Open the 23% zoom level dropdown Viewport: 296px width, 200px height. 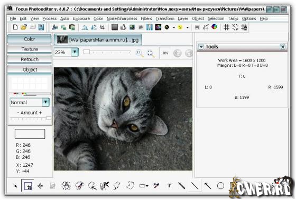click(75, 52)
